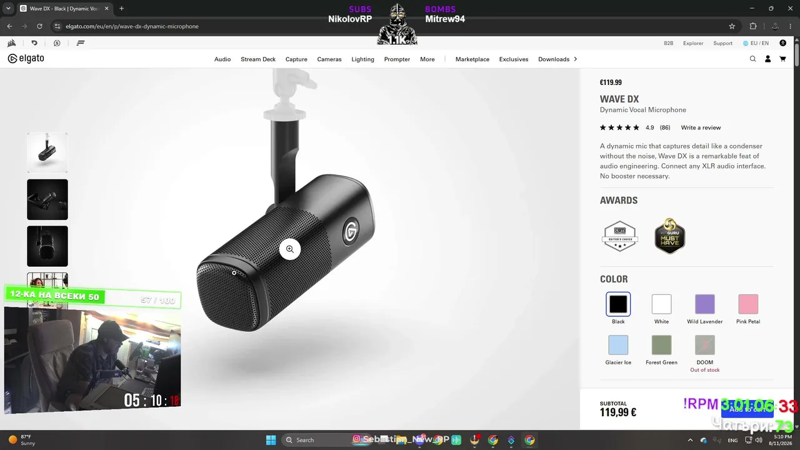Open the Elgato search icon
Screen dimensions: 800x450
[x=752, y=59]
